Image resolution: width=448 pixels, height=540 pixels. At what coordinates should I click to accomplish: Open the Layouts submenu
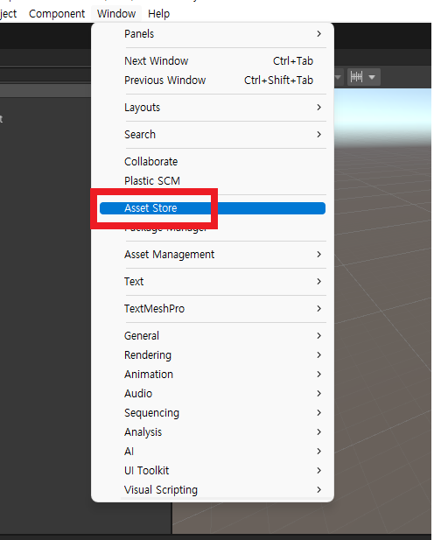pos(213,108)
